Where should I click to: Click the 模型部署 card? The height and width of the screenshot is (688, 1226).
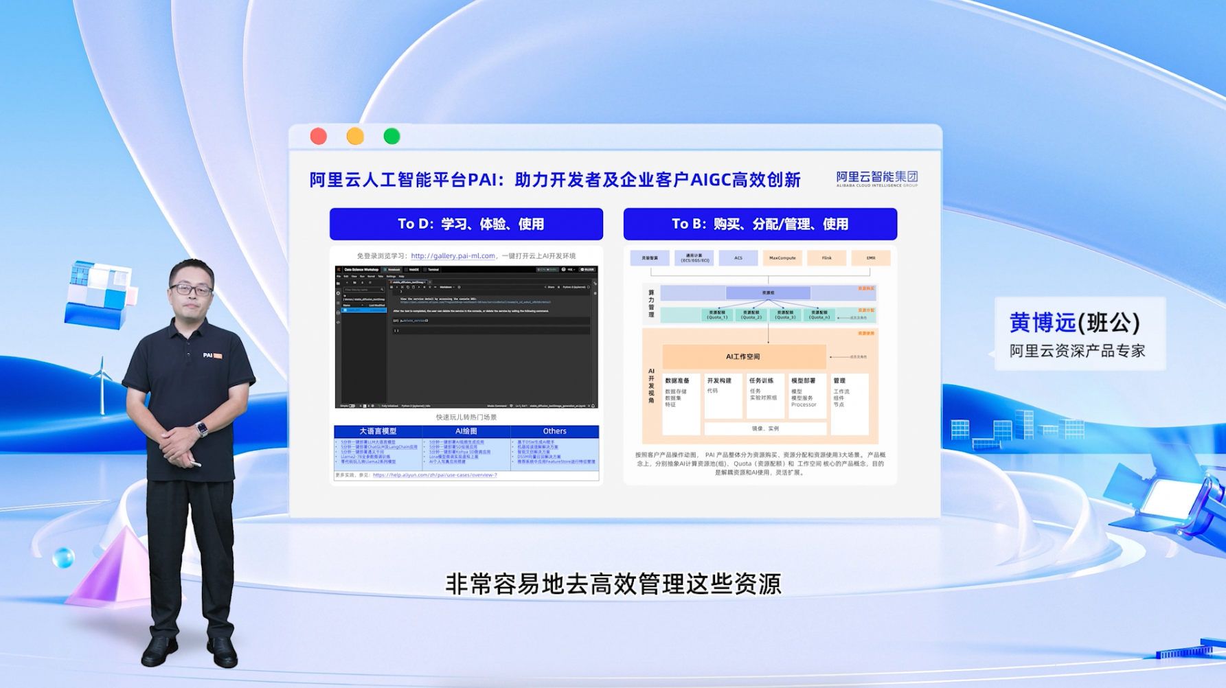pos(806,395)
